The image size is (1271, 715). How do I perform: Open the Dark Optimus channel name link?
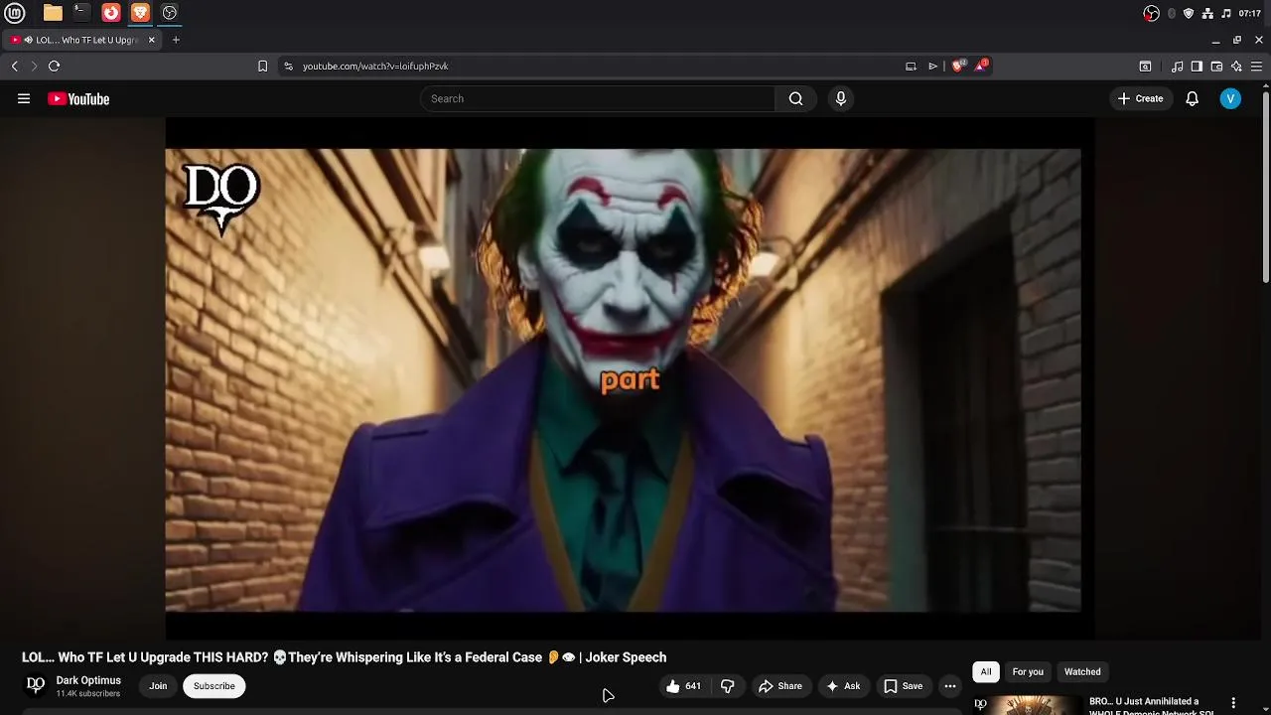tap(88, 680)
